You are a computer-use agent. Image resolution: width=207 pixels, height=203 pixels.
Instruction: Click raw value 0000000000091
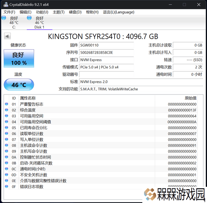(182, 145)
